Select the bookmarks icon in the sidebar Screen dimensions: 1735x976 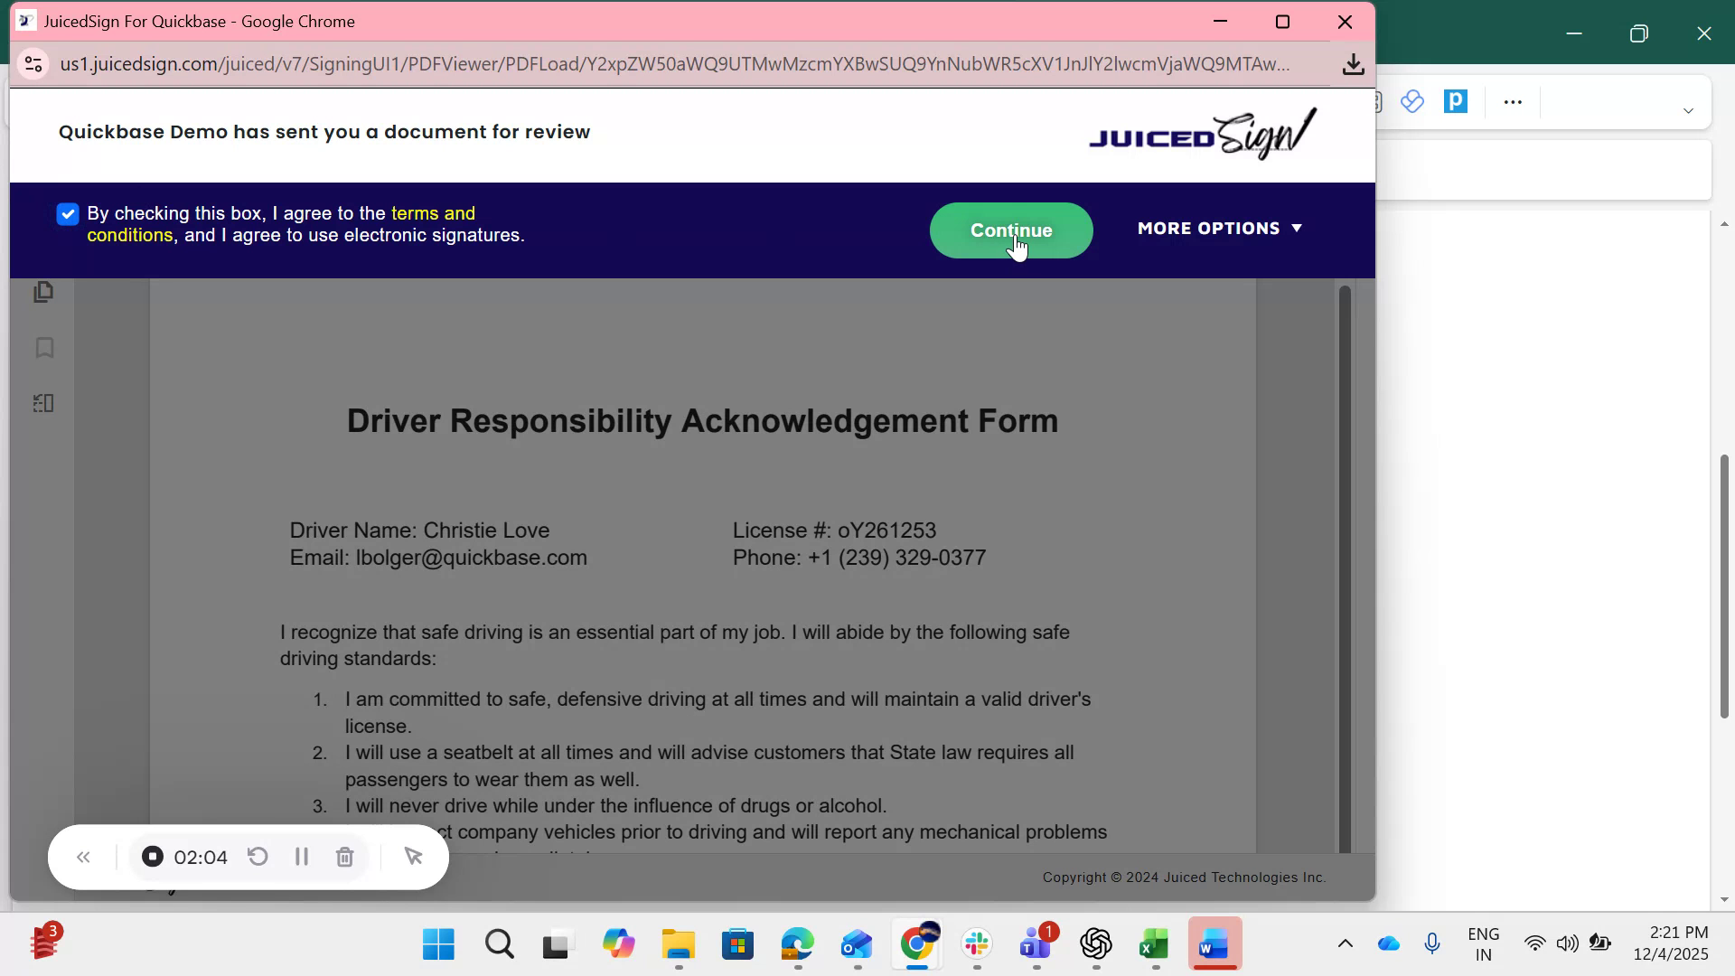pos(43,348)
